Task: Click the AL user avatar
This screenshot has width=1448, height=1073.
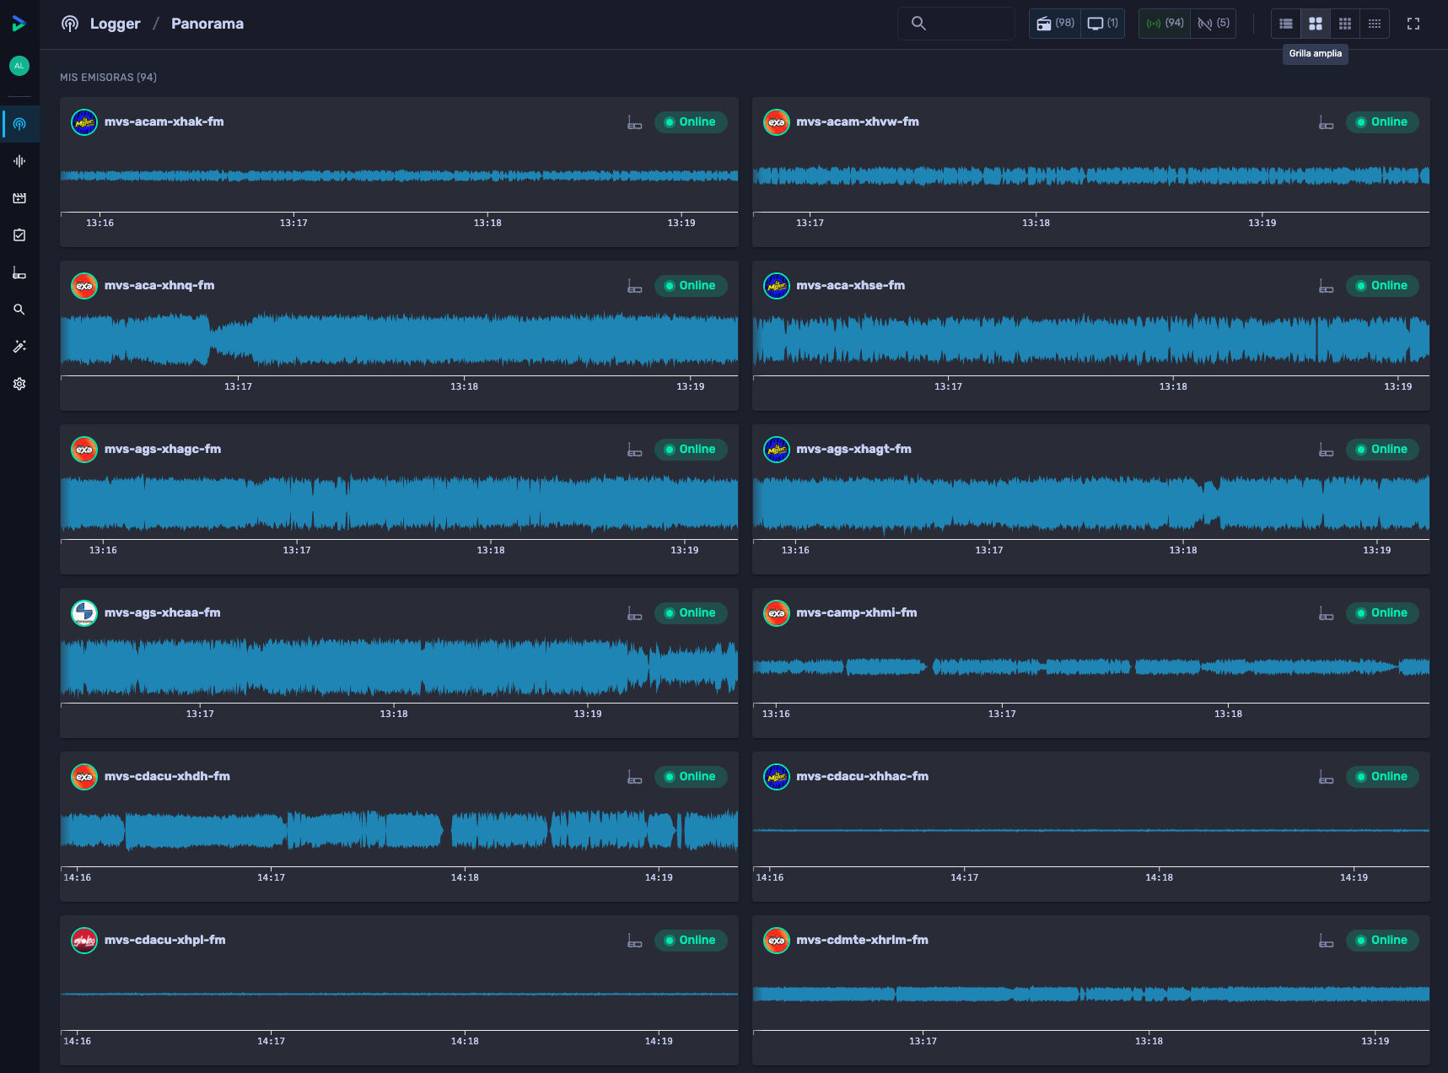Action: (19, 66)
